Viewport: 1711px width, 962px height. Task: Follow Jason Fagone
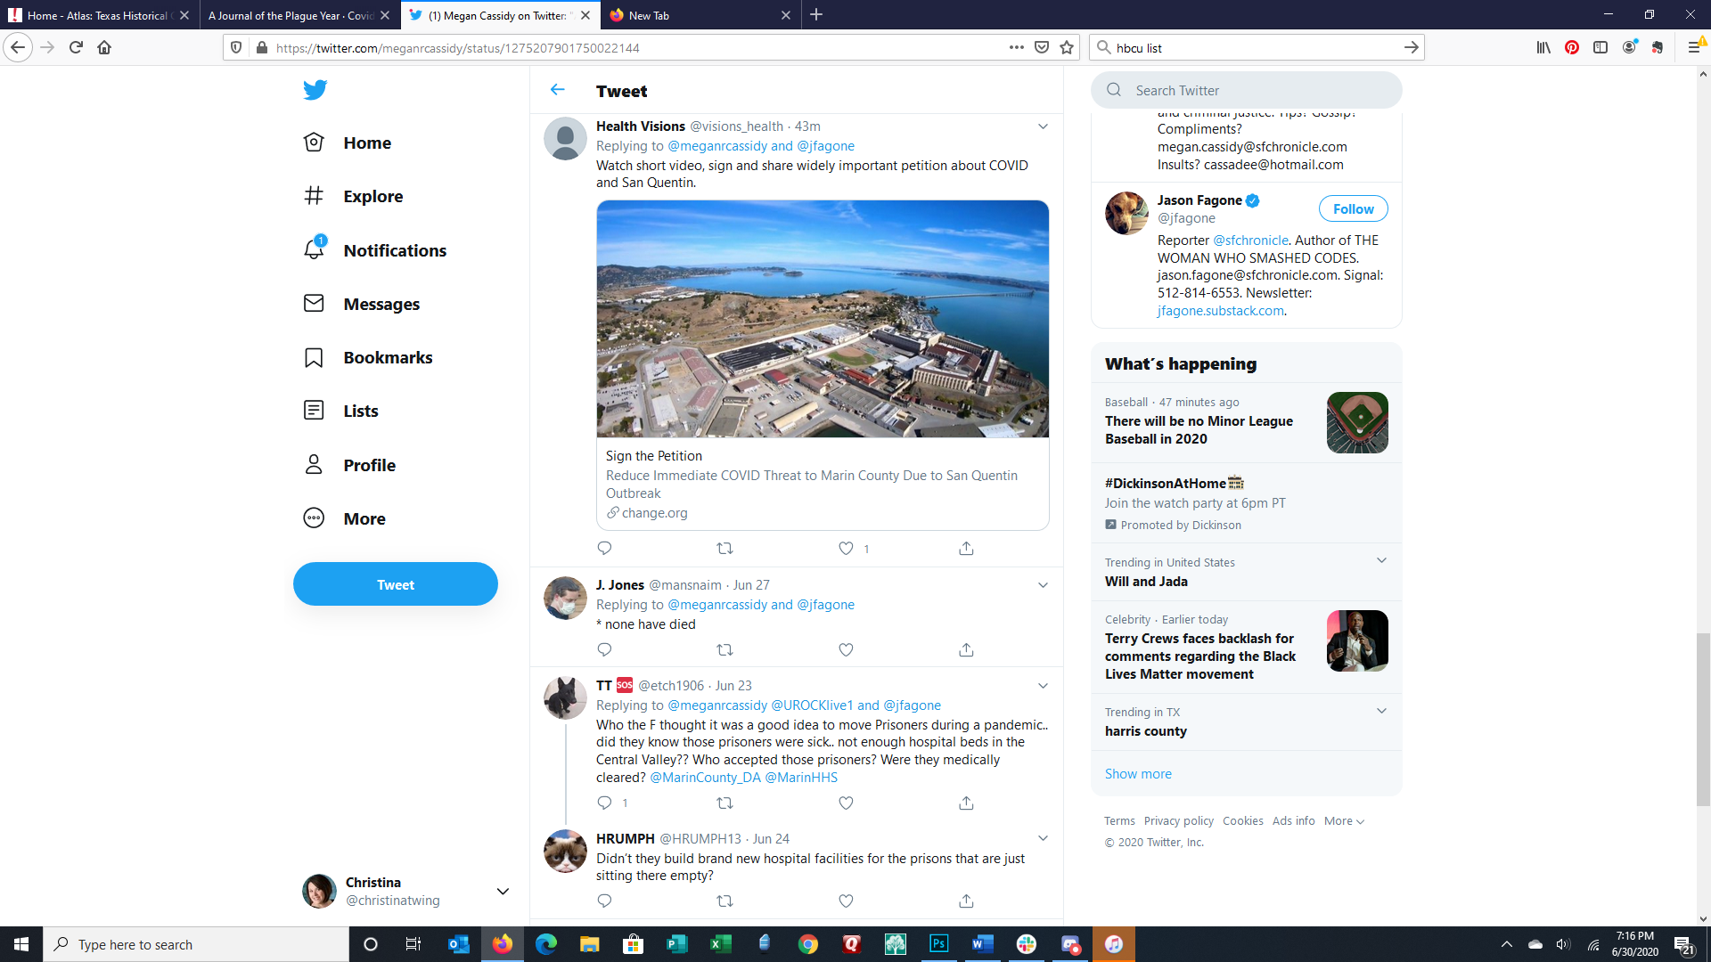[1353, 209]
